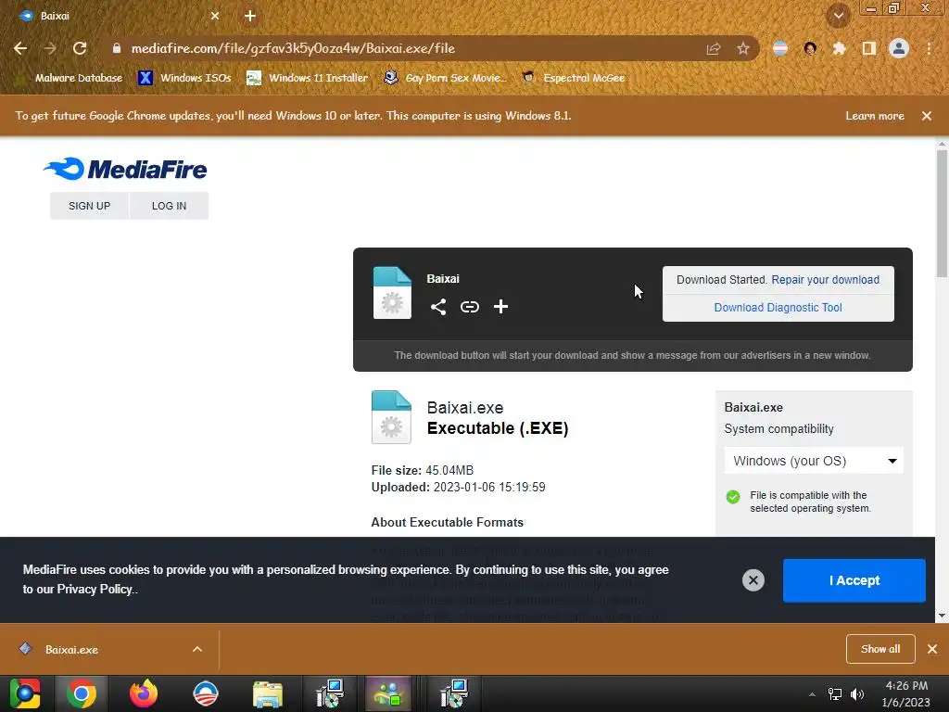This screenshot has width=949, height=712.
Task: Click the extension icon left of puzzle
Action: point(810,48)
